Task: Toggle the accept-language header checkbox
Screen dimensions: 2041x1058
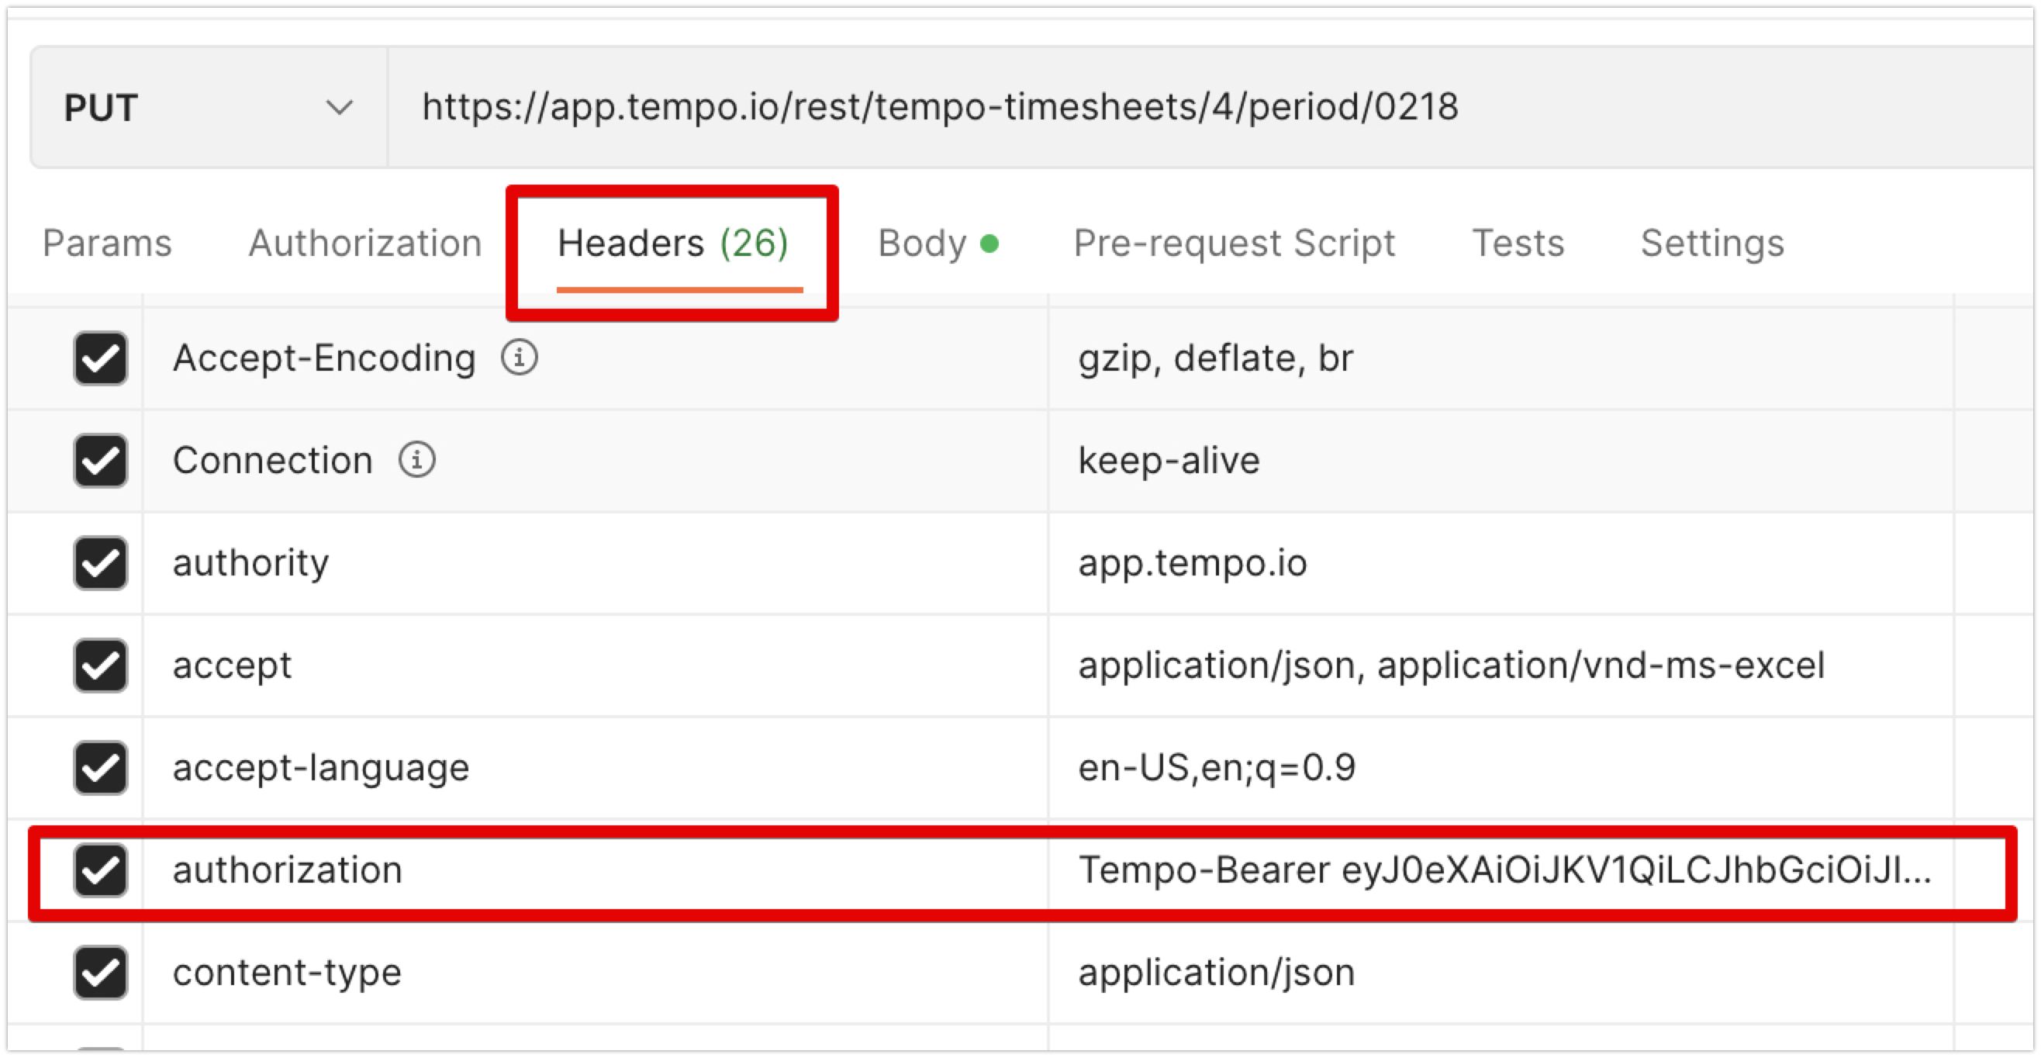Action: tap(101, 767)
